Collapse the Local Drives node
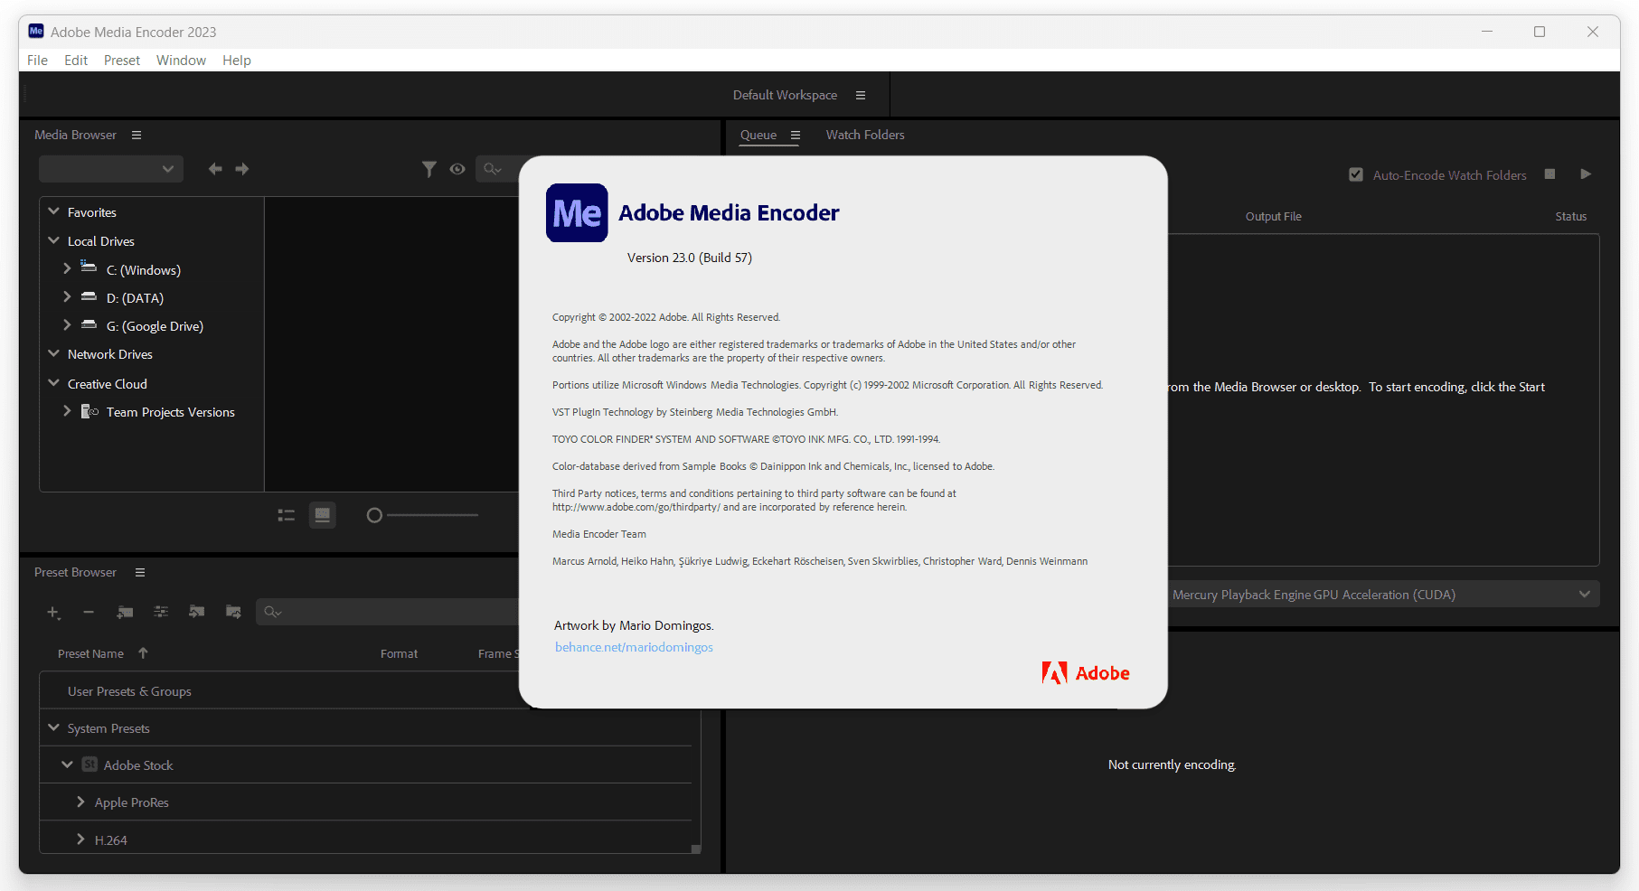The image size is (1639, 891). click(x=54, y=240)
